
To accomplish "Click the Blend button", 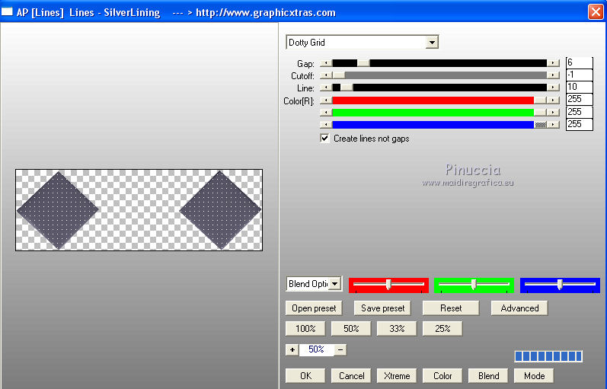I will click(488, 376).
